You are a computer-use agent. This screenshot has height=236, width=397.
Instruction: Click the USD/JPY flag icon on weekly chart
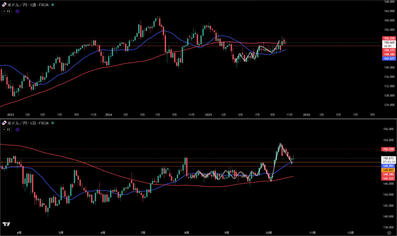tap(4, 5)
